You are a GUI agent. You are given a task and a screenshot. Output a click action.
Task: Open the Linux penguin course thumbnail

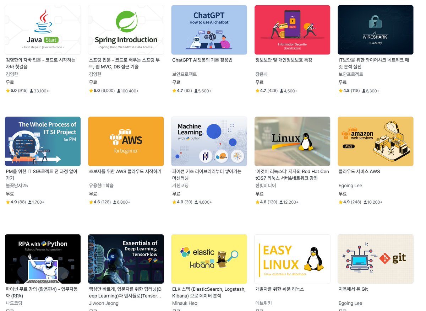(x=293, y=141)
